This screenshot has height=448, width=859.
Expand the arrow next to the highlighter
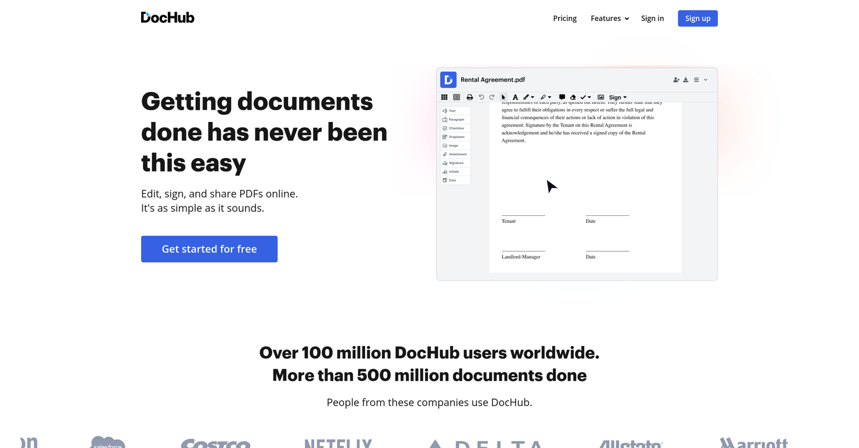(x=549, y=97)
